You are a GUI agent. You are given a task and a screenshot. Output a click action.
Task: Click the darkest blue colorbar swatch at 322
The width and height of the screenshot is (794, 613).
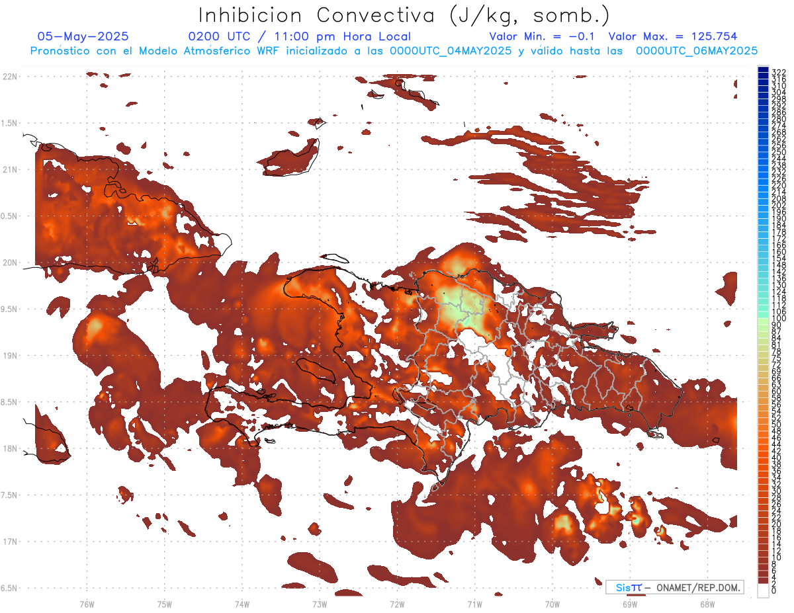point(763,70)
